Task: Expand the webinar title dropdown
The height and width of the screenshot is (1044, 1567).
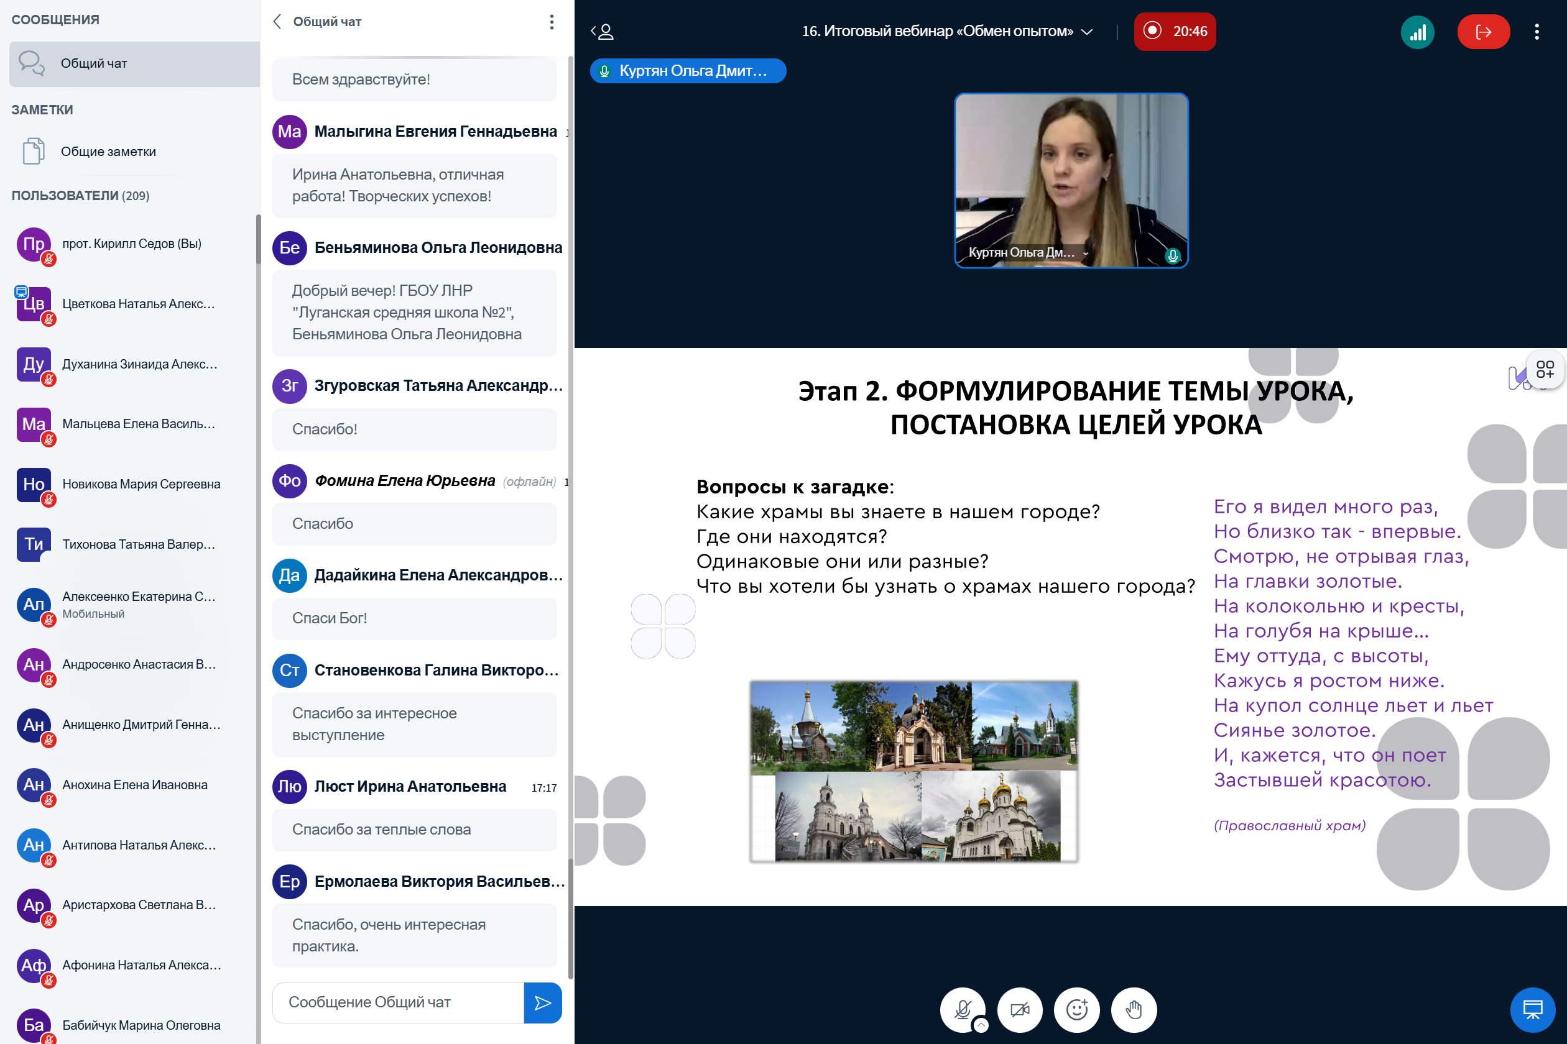Action: pyautogui.click(x=1087, y=31)
